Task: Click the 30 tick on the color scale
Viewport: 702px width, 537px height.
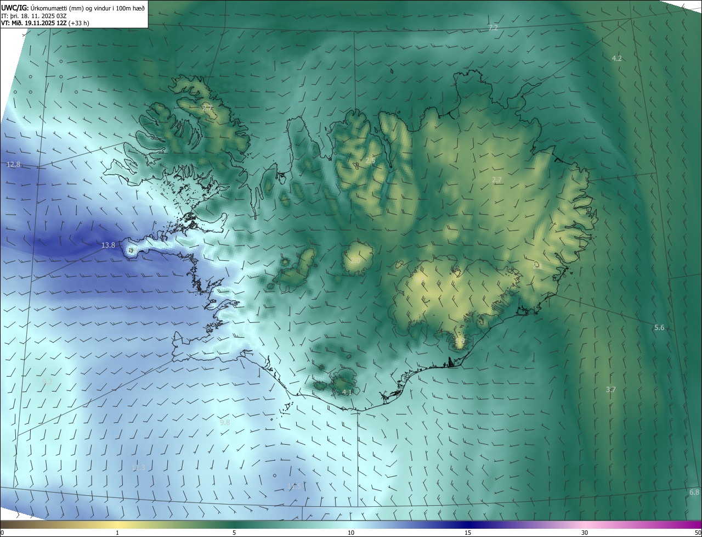Action: pyautogui.click(x=585, y=533)
